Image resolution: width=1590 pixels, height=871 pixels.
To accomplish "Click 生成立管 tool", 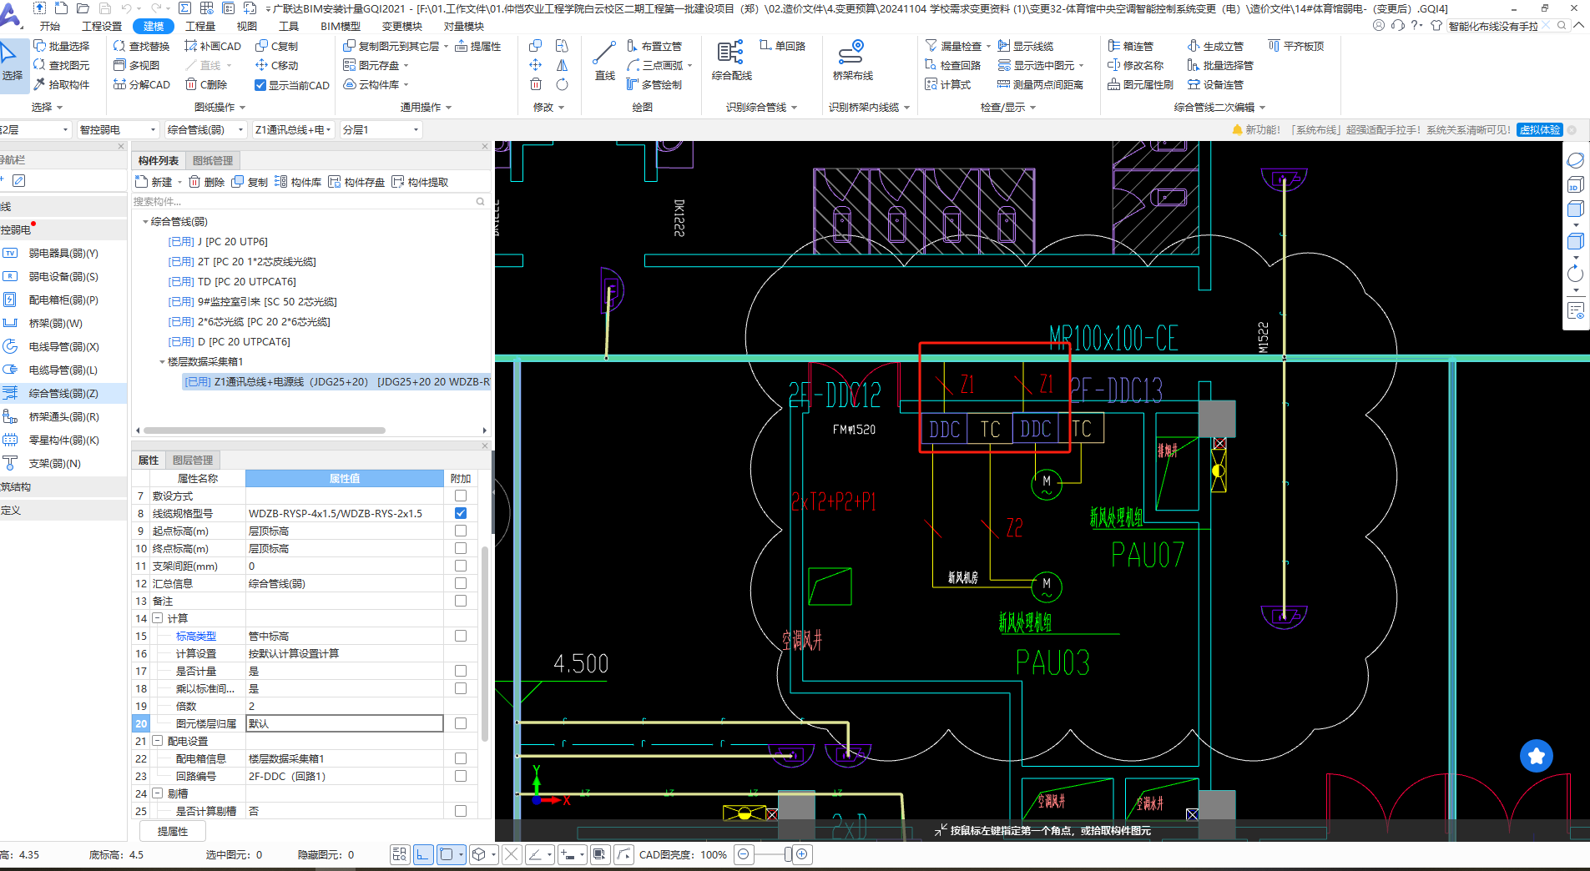I will (1215, 46).
